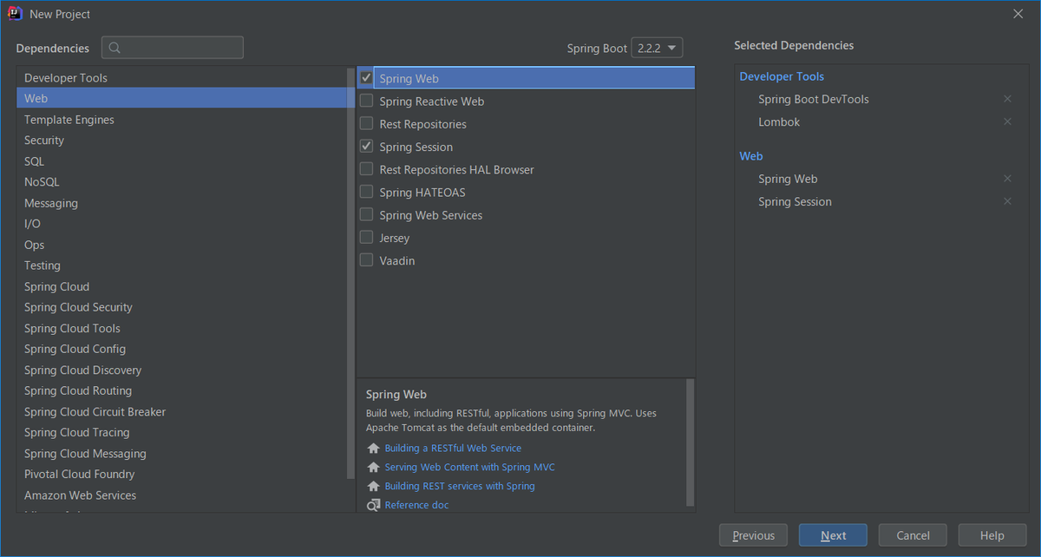Open Building REST services with Spring link
1041x557 pixels.
[x=460, y=487]
